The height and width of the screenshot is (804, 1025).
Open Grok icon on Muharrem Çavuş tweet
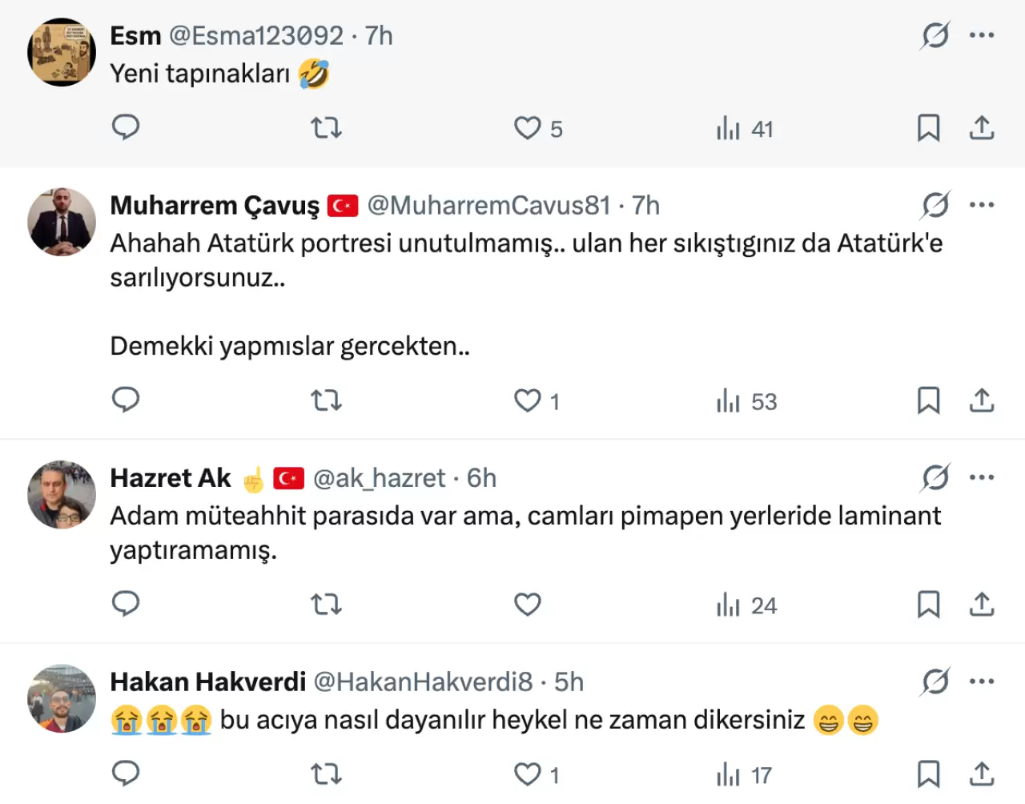[x=935, y=205]
